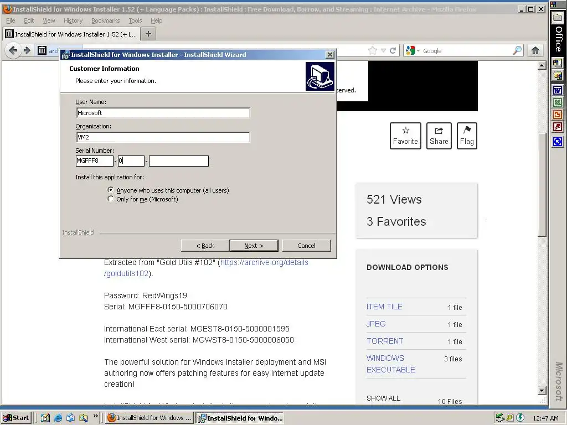The height and width of the screenshot is (425, 567).
Task: Click Open Office Document icon on Office bar
Action: [x=557, y=75]
